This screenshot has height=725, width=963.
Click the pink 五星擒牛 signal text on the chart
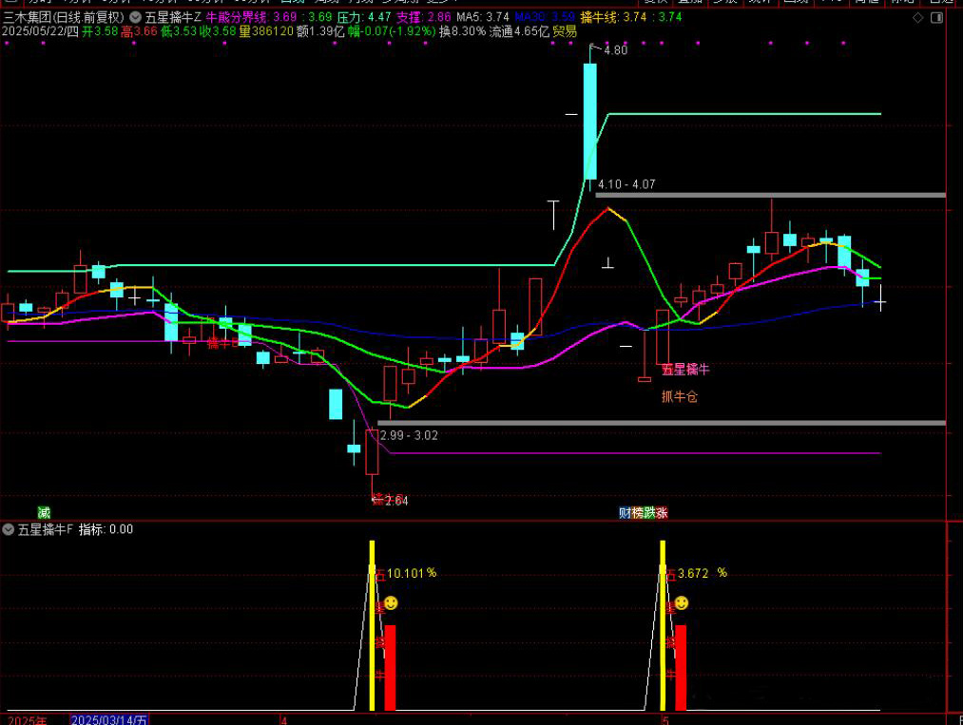coord(685,369)
